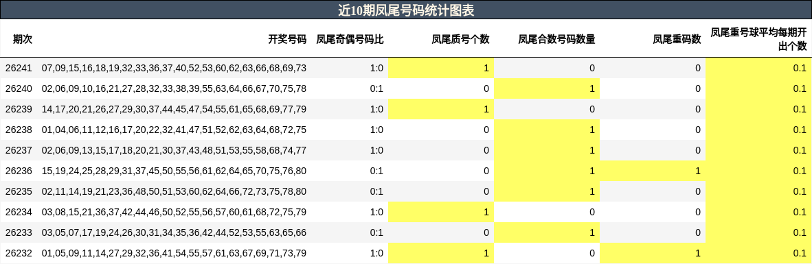Click the highlighted composite count in row 26237
The height and width of the screenshot is (264, 812).
(x=547, y=150)
